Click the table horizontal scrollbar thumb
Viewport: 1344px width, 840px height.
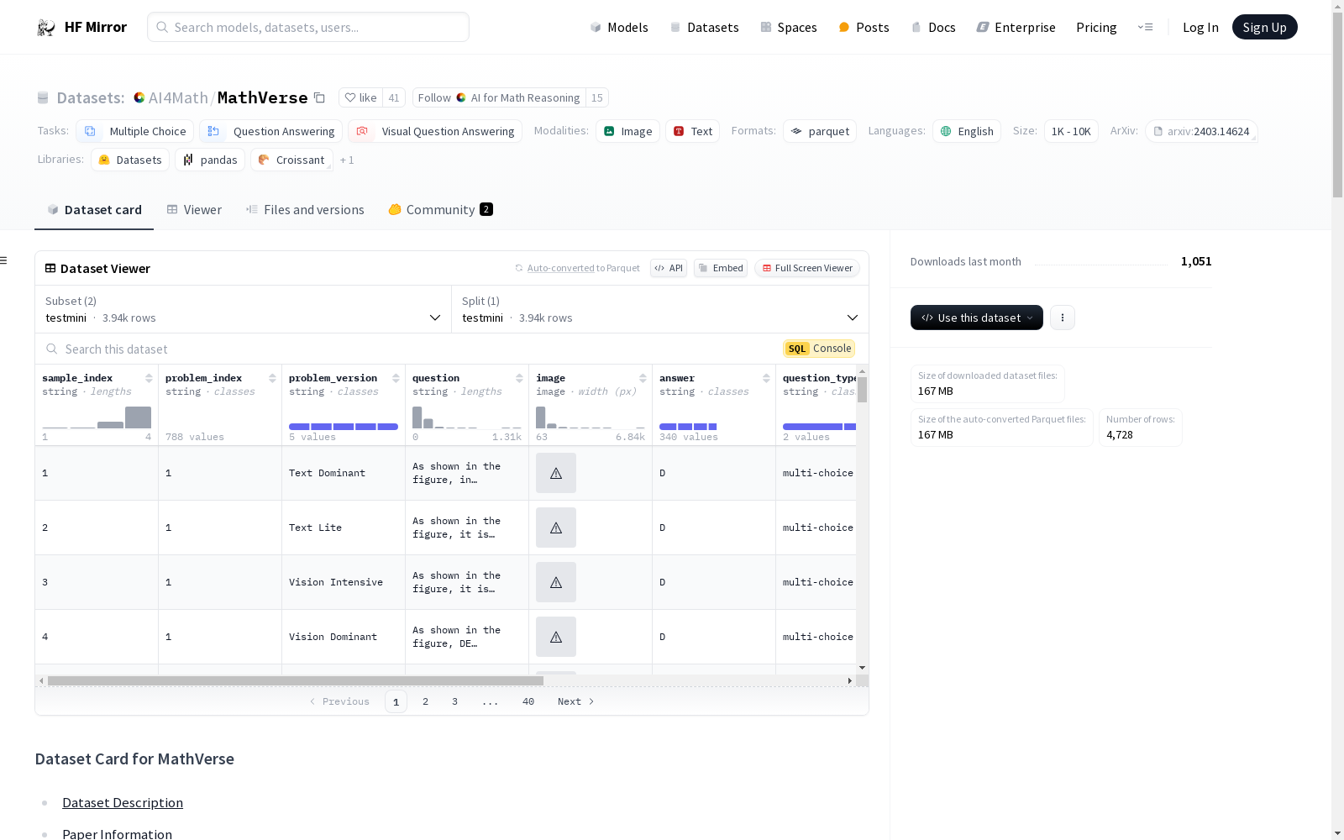click(x=296, y=680)
